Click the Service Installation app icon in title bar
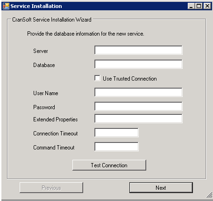 tap(6, 6)
